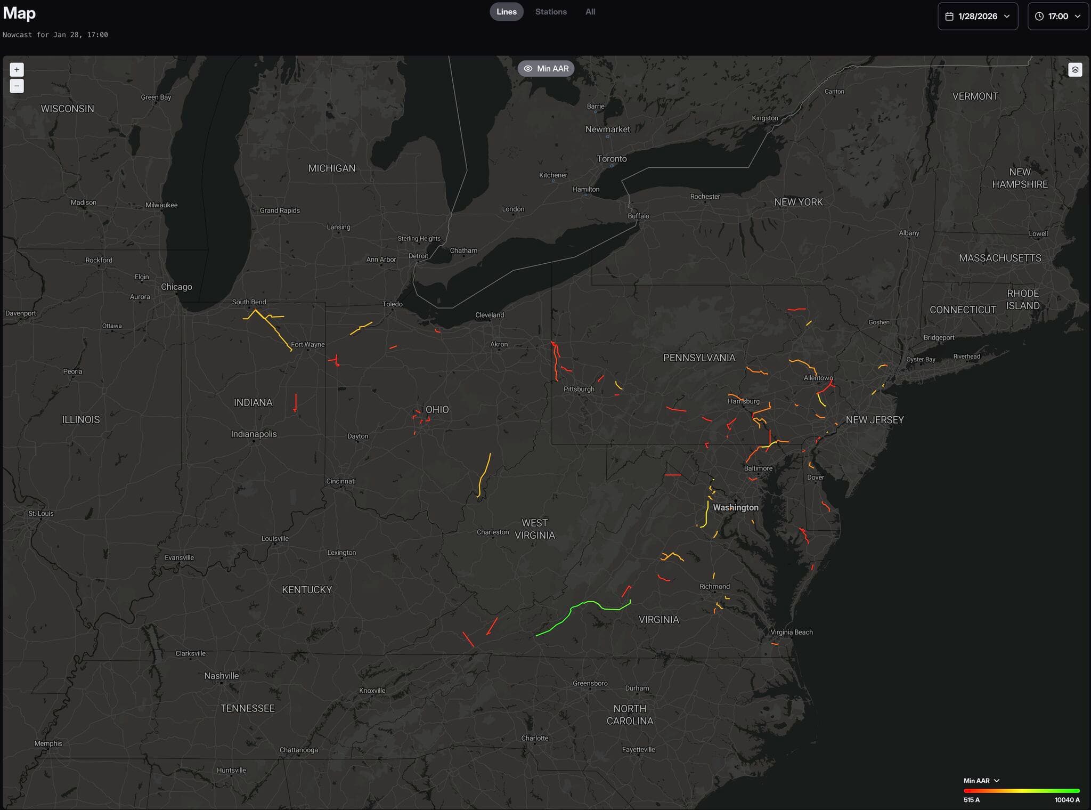The height and width of the screenshot is (810, 1091).
Task: Click the Map page title
Action: point(19,13)
